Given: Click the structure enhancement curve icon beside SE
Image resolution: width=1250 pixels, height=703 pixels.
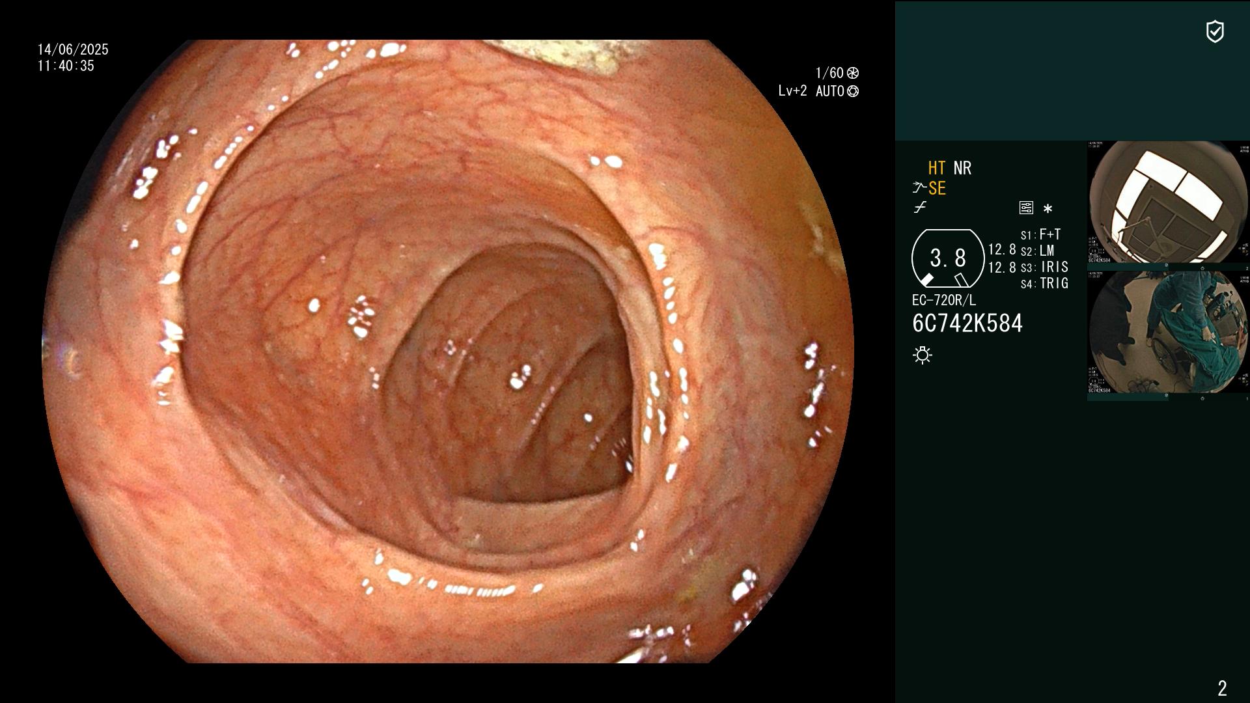Looking at the screenshot, I should [919, 188].
